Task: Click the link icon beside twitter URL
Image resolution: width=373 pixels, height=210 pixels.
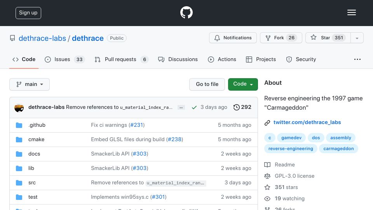Action: pos(267,122)
